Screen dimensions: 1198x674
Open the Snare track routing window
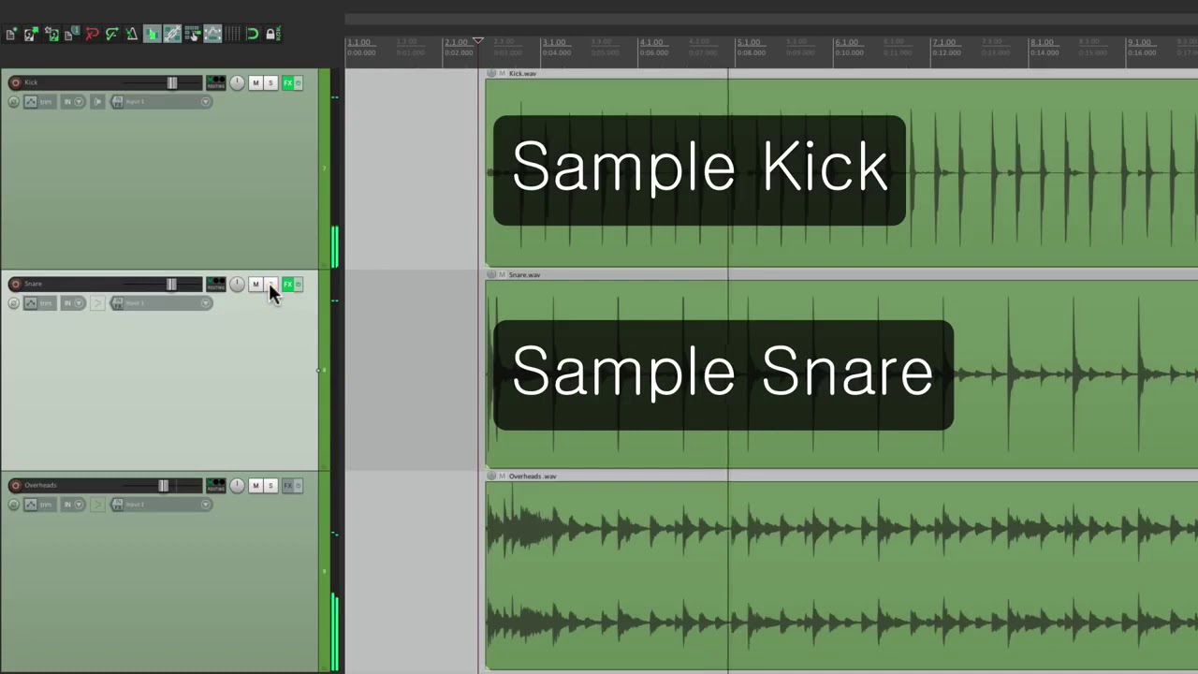tap(216, 284)
